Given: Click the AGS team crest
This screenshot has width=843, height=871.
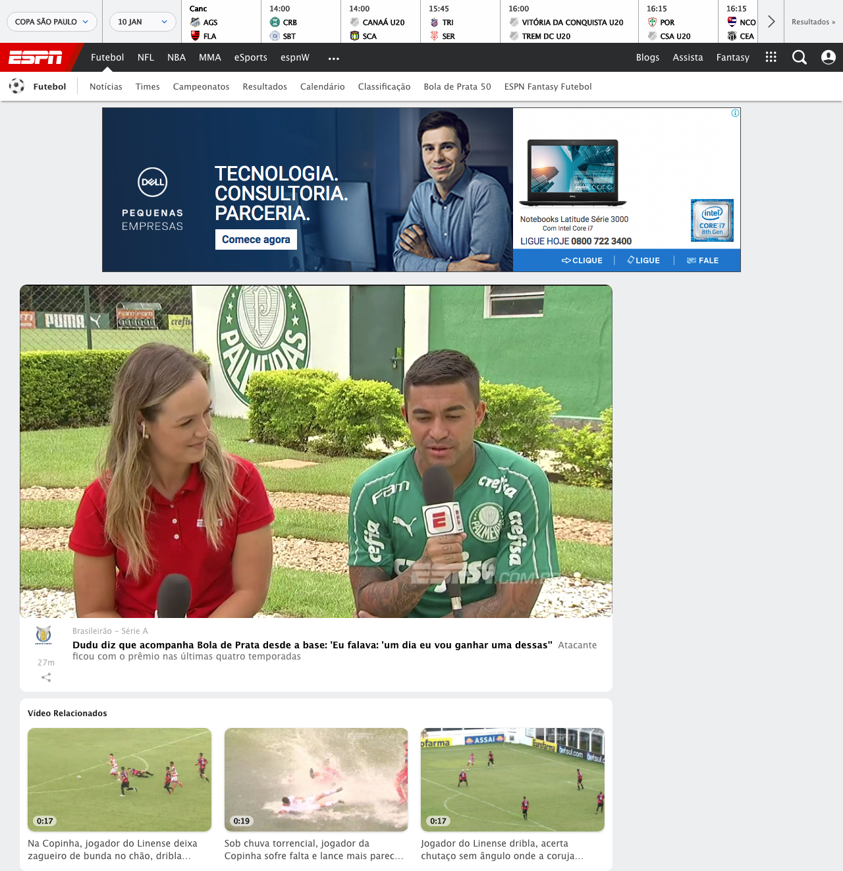Looking at the screenshot, I should coord(195,22).
